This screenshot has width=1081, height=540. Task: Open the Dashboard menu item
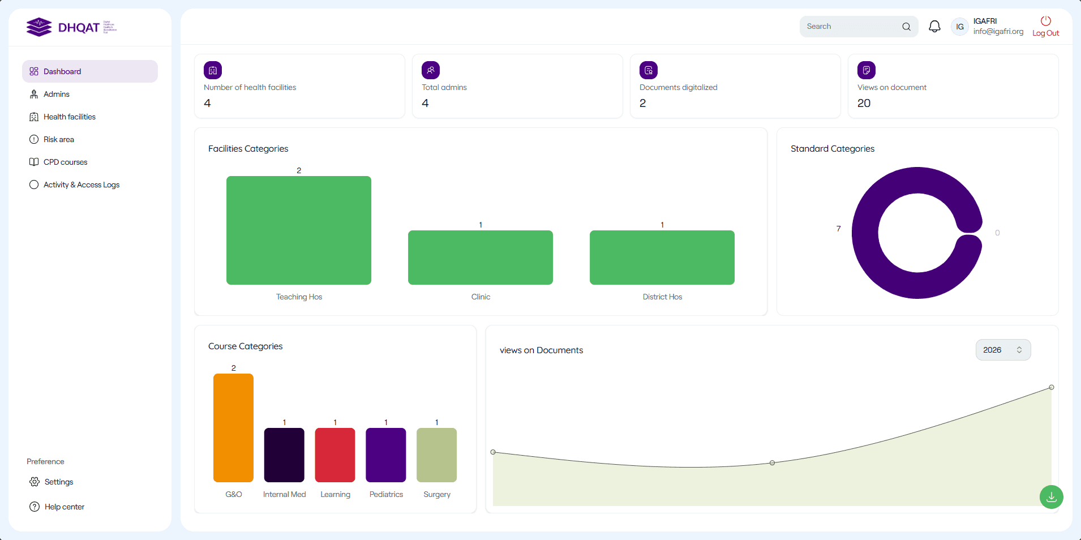90,71
